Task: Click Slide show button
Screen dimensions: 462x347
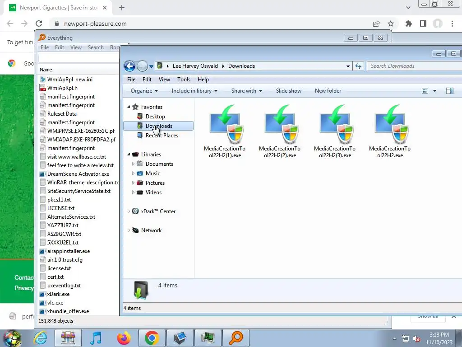Action: [x=289, y=91]
